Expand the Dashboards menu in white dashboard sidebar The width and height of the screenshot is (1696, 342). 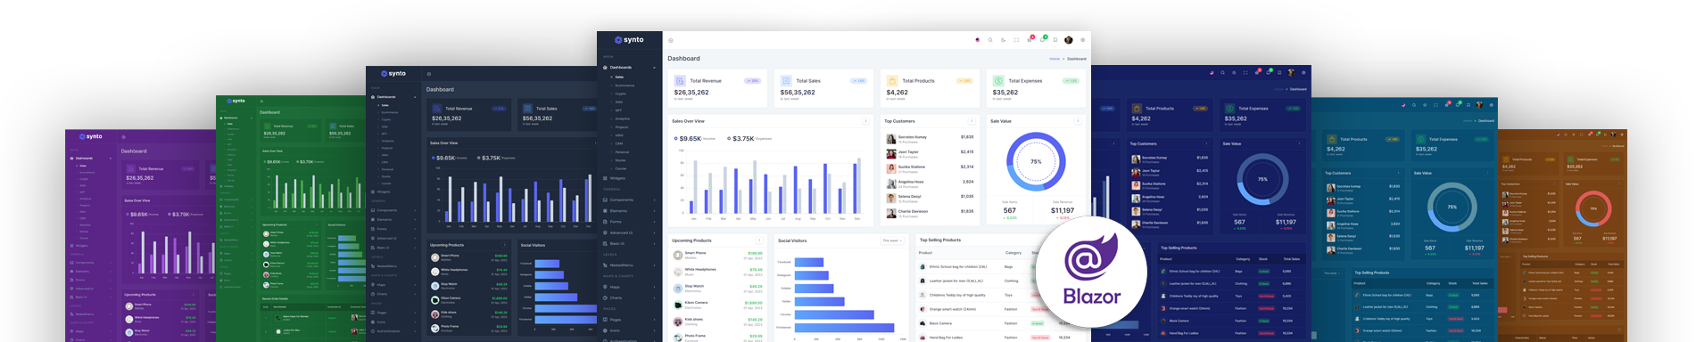click(x=629, y=68)
